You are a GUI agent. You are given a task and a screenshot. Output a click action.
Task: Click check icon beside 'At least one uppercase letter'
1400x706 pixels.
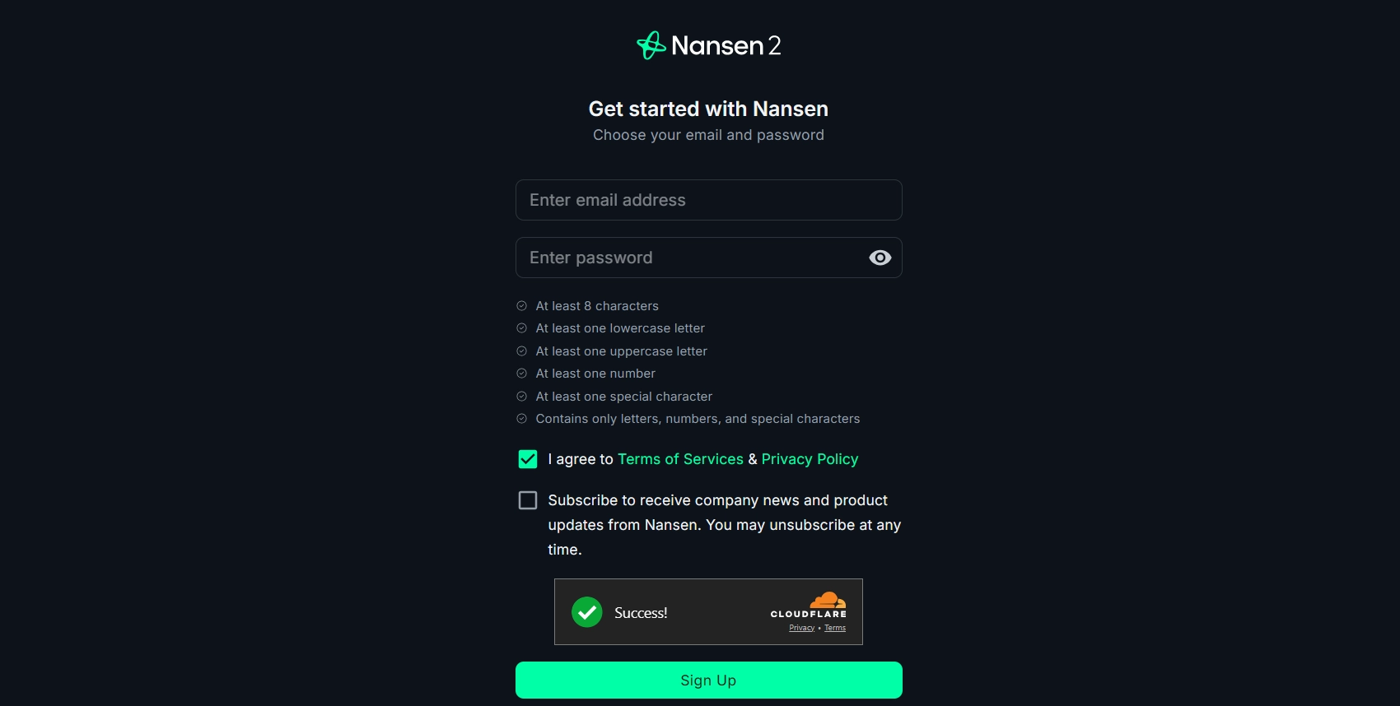[x=521, y=351]
